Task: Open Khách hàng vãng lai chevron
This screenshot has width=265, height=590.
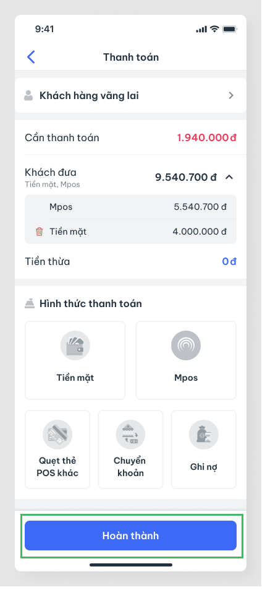Action: click(x=231, y=95)
